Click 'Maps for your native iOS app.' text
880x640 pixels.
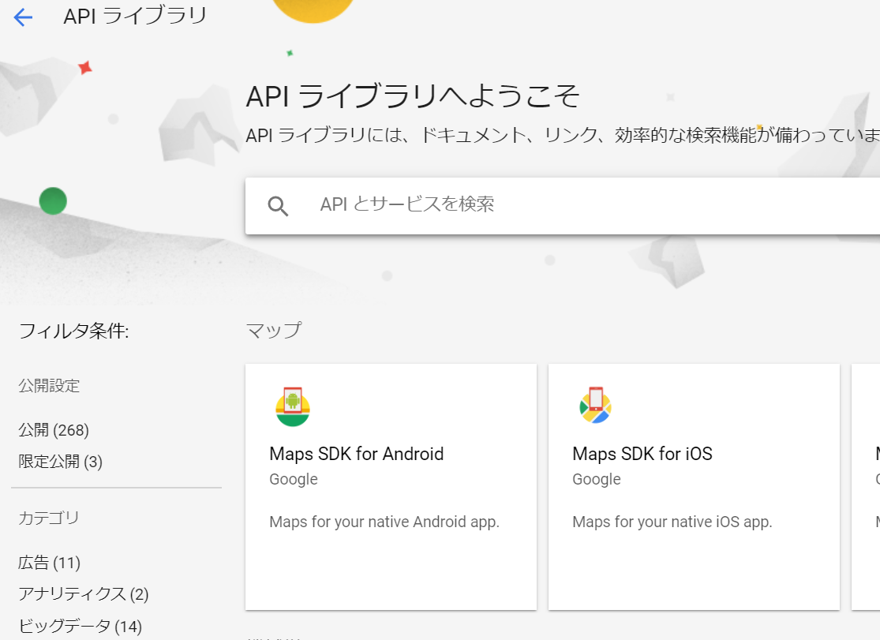[672, 522]
